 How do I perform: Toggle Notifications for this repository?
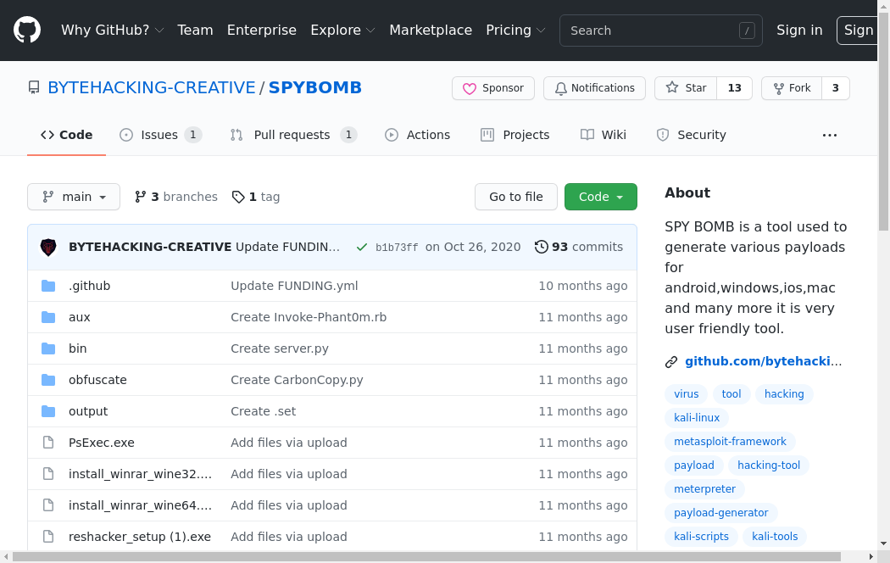tap(594, 88)
